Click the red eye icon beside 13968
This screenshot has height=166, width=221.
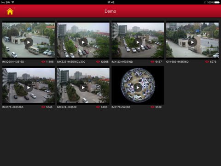pos(98,62)
